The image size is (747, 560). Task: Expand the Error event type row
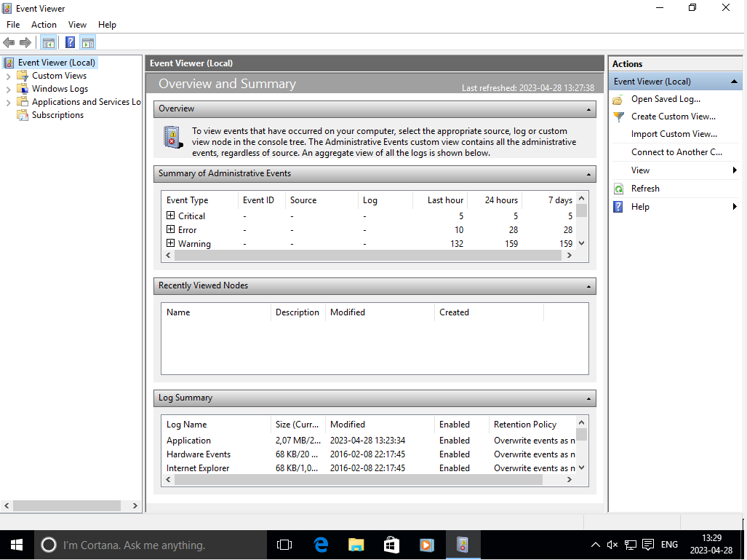[171, 229]
